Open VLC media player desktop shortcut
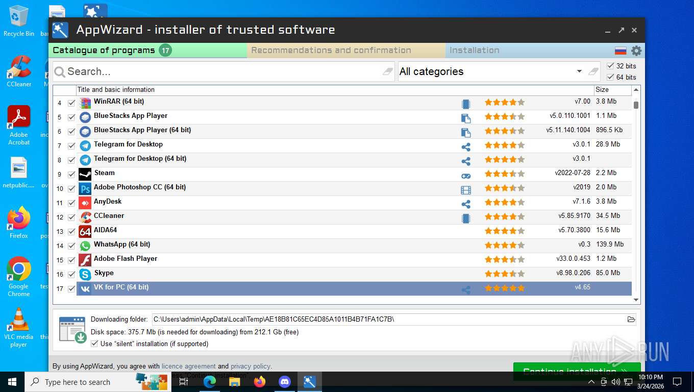 tap(19, 327)
